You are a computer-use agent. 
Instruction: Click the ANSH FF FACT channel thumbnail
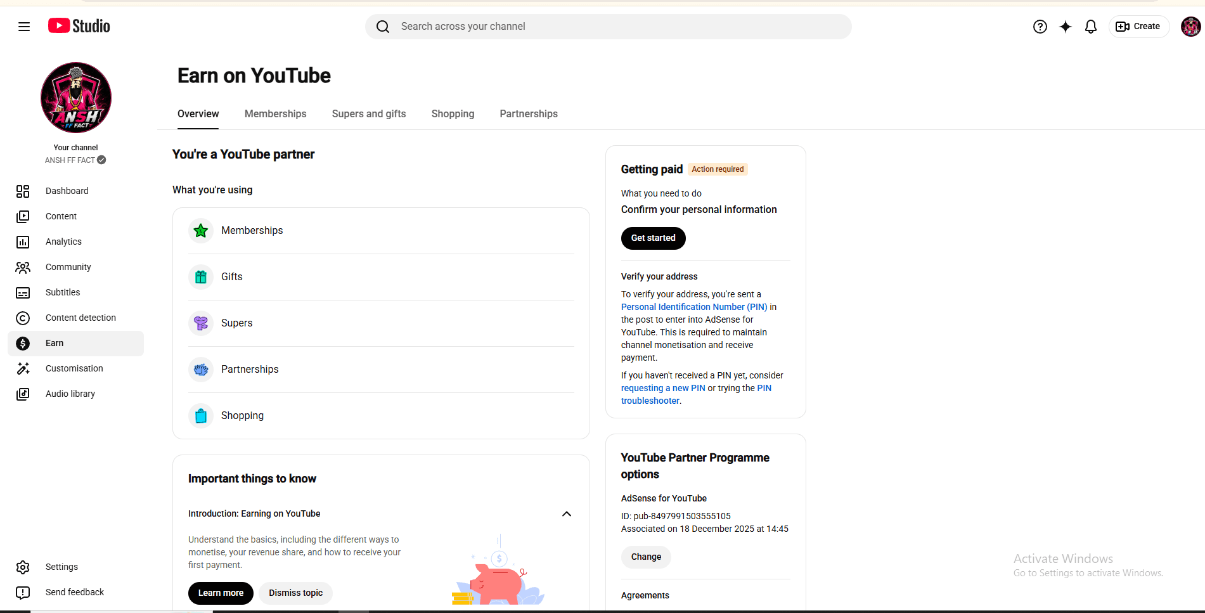[76, 98]
